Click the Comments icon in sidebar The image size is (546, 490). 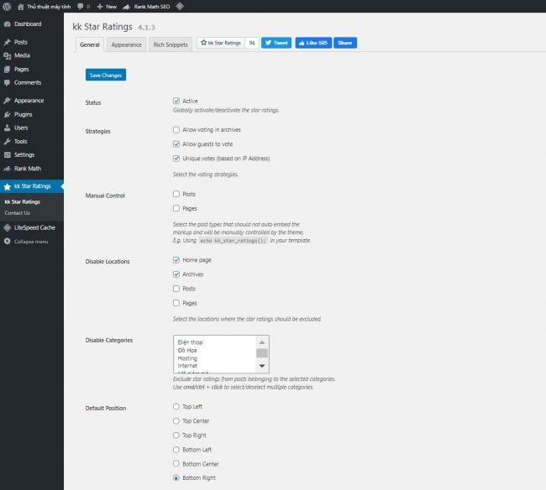[7, 83]
